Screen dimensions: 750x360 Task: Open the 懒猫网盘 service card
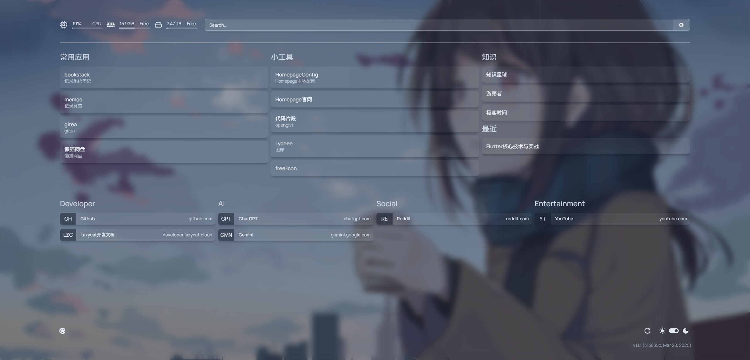[164, 152]
